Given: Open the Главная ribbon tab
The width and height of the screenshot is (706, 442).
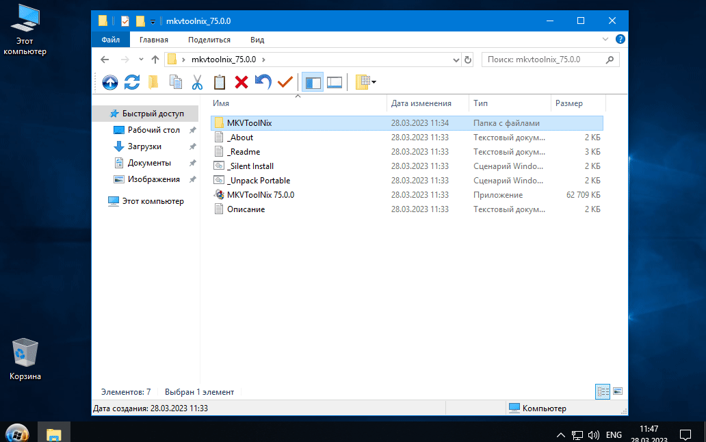Looking at the screenshot, I should point(153,40).
